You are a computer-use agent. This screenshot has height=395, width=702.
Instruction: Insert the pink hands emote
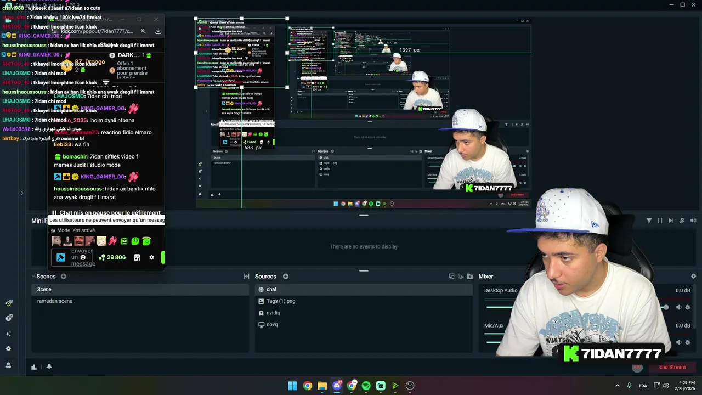[112, 241]
